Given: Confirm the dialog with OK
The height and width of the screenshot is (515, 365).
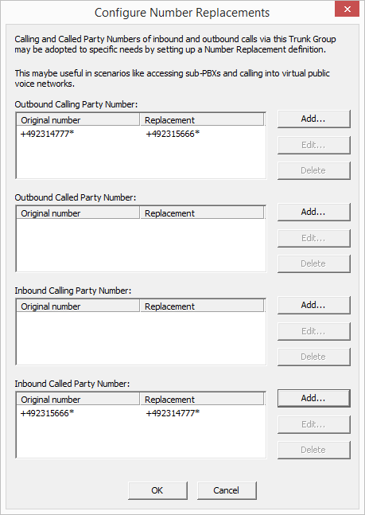Looking at the screenshot, I should click(157, 490).
